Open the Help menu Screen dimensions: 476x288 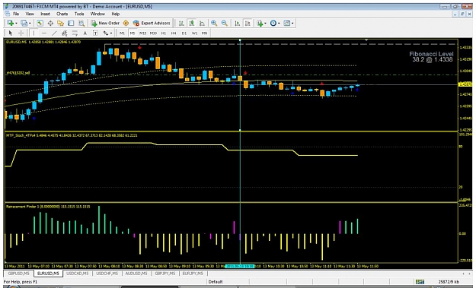[115, 14]
